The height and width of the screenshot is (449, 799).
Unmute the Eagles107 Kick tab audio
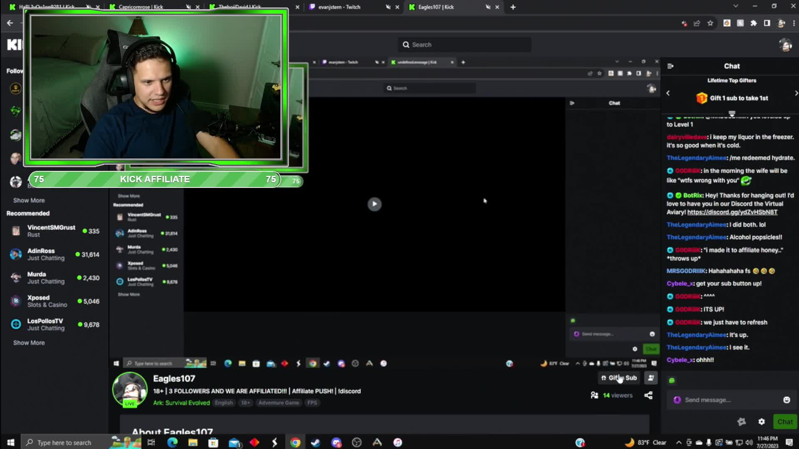coord(488,7)
